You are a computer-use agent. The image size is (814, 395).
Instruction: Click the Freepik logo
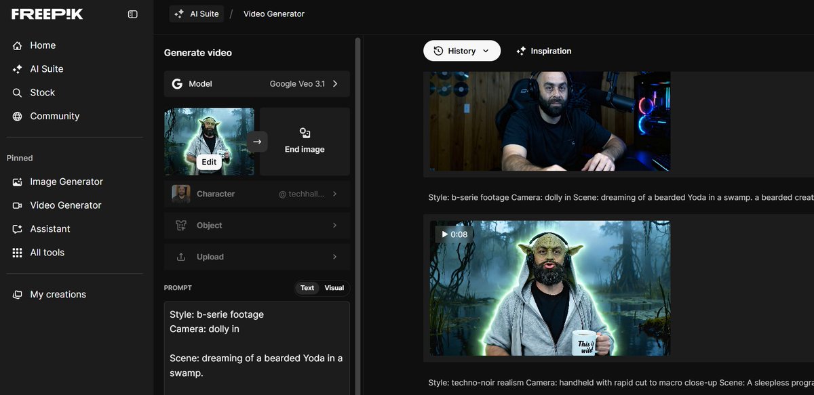(x=47, y=14)
